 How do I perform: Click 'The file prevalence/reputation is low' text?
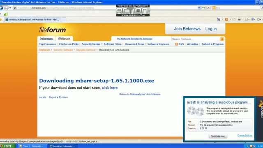pos(216,125)
